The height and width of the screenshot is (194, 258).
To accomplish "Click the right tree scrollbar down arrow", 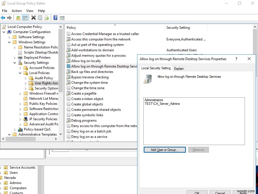I will pos(60,134).
